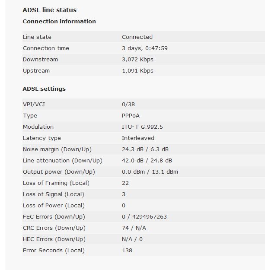Select the Line state Connected value
This screenshot has height=270, width=265.
point(137,37)
